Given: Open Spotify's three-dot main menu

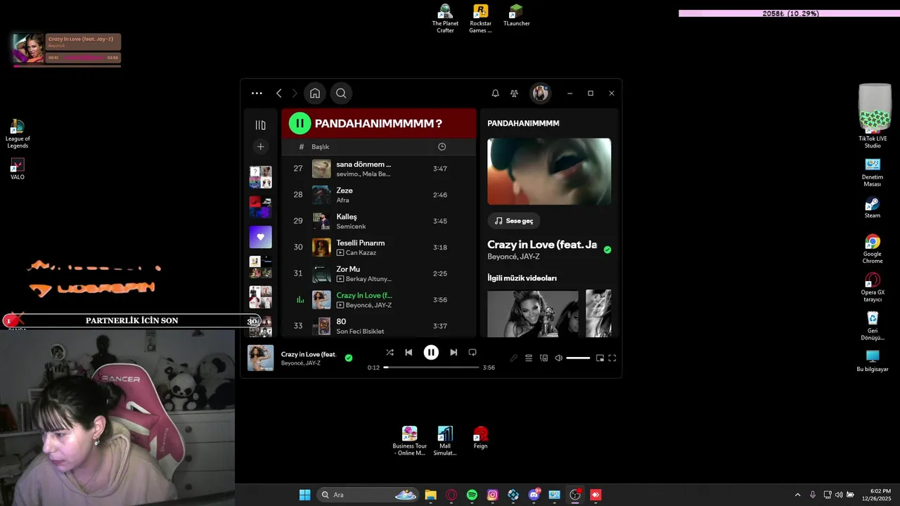Looking at the screenshot, I should pos(257,93).
